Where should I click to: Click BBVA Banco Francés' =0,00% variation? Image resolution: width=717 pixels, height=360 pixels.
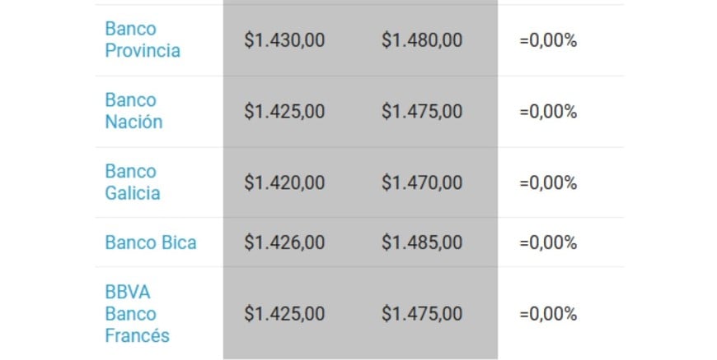pos(548,313)
